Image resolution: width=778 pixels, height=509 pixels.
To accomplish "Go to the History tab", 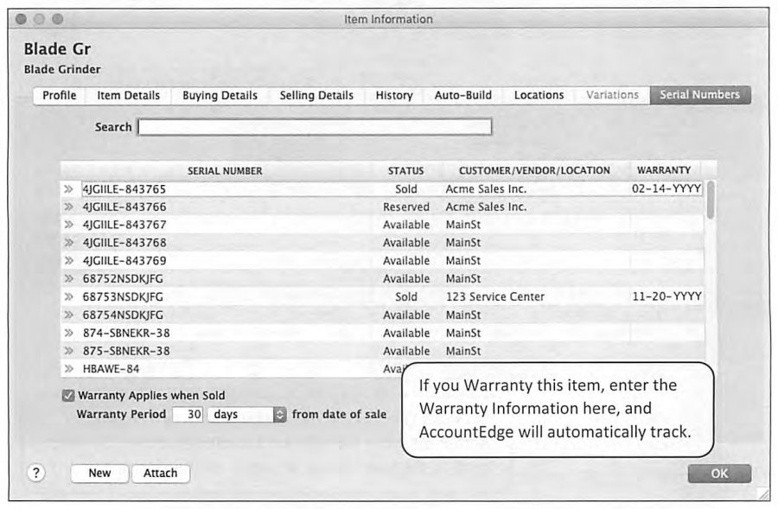I will (394, 95).
